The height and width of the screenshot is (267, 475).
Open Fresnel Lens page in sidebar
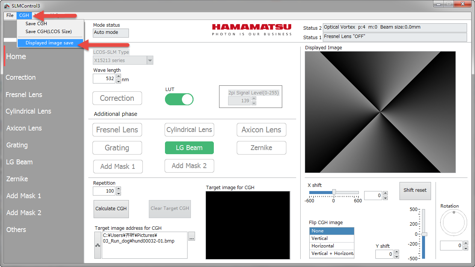(x=24, y=95)
